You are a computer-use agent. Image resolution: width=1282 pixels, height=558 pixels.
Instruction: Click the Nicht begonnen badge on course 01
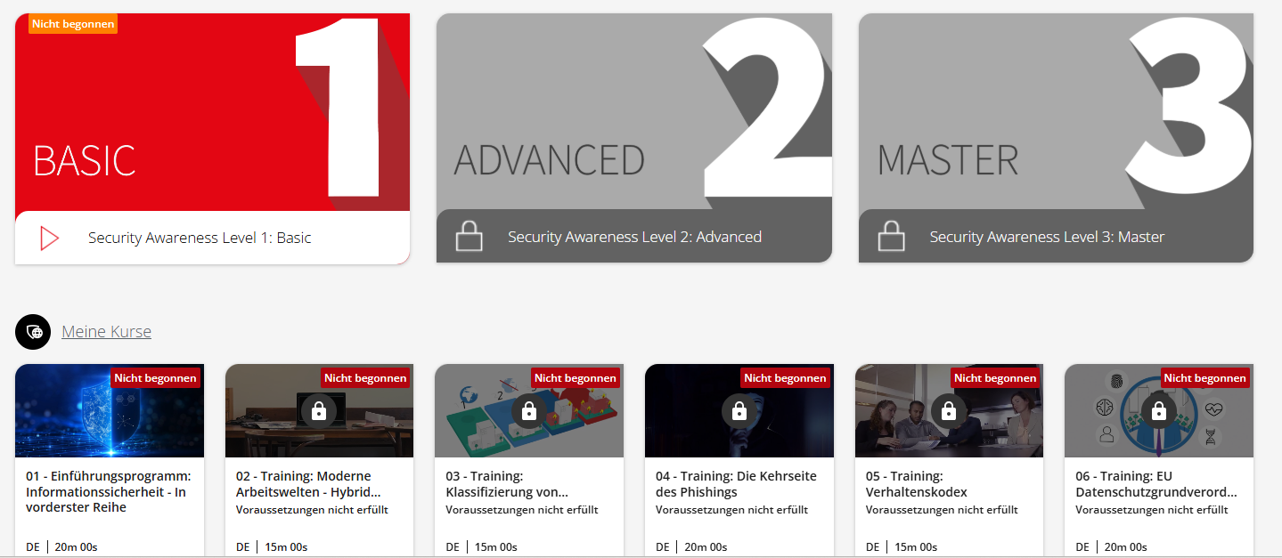(156, 378)
